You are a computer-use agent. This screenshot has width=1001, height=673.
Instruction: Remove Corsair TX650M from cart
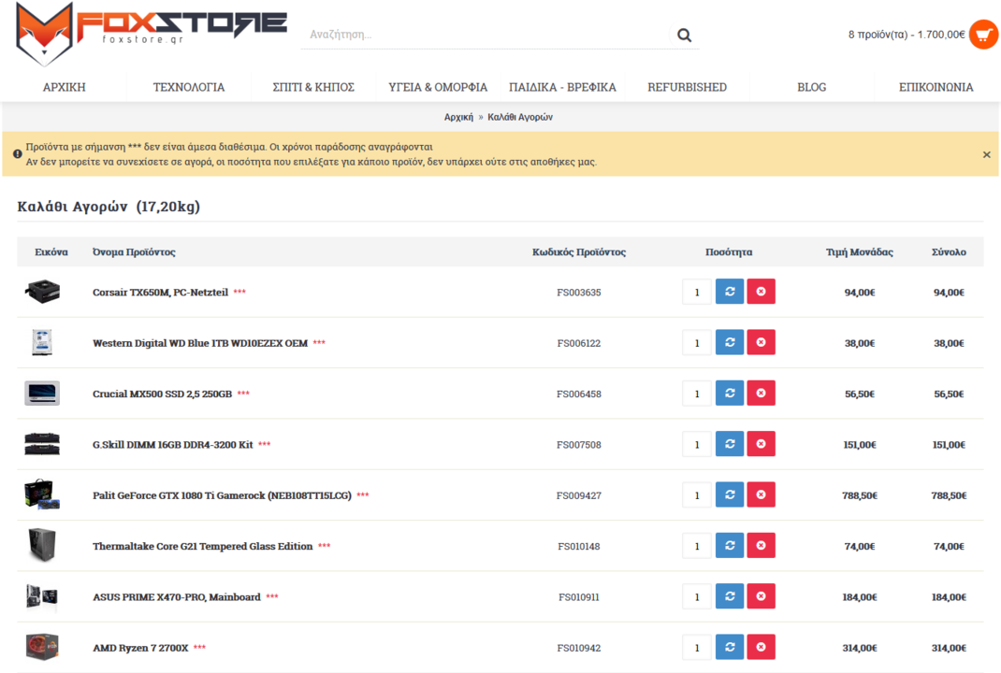click(x=761, y=292)
